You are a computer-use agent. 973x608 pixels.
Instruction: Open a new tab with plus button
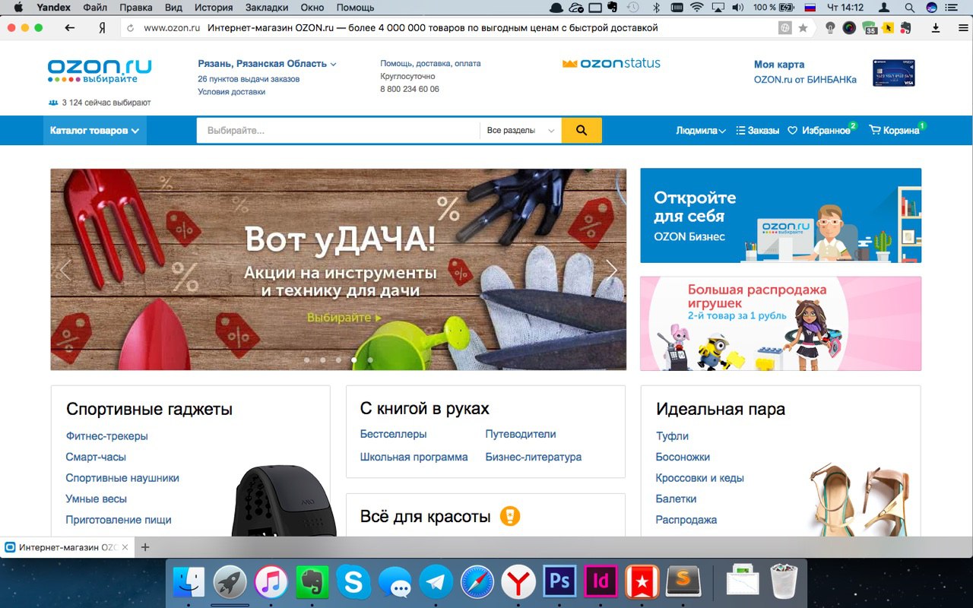coord(145,547)
